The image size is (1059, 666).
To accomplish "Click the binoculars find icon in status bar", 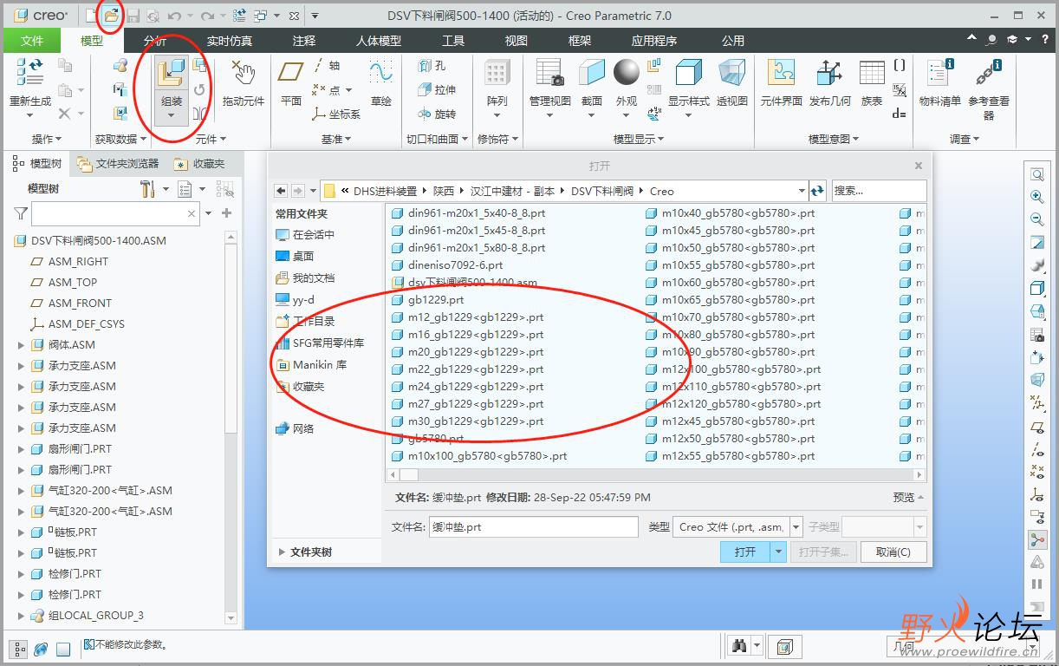I will (739, 646).
